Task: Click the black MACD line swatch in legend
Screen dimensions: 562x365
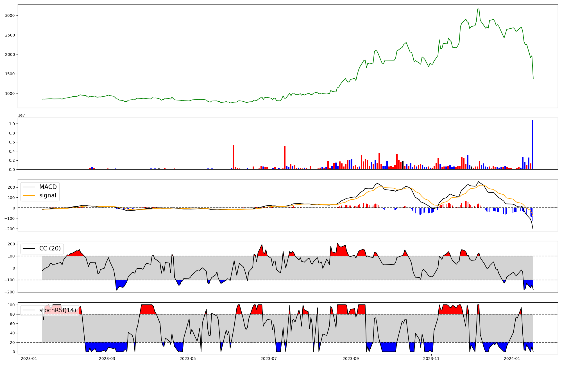Action: click(29, 187)
